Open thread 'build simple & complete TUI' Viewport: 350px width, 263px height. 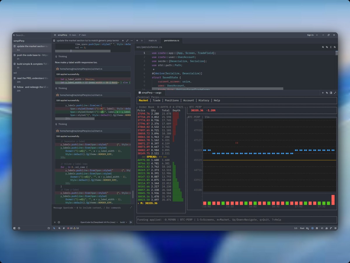click(x=32, y=65)
